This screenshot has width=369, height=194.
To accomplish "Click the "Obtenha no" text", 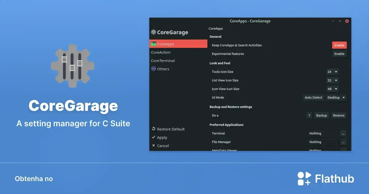I will pyautogui.click(x=34, y=179).
